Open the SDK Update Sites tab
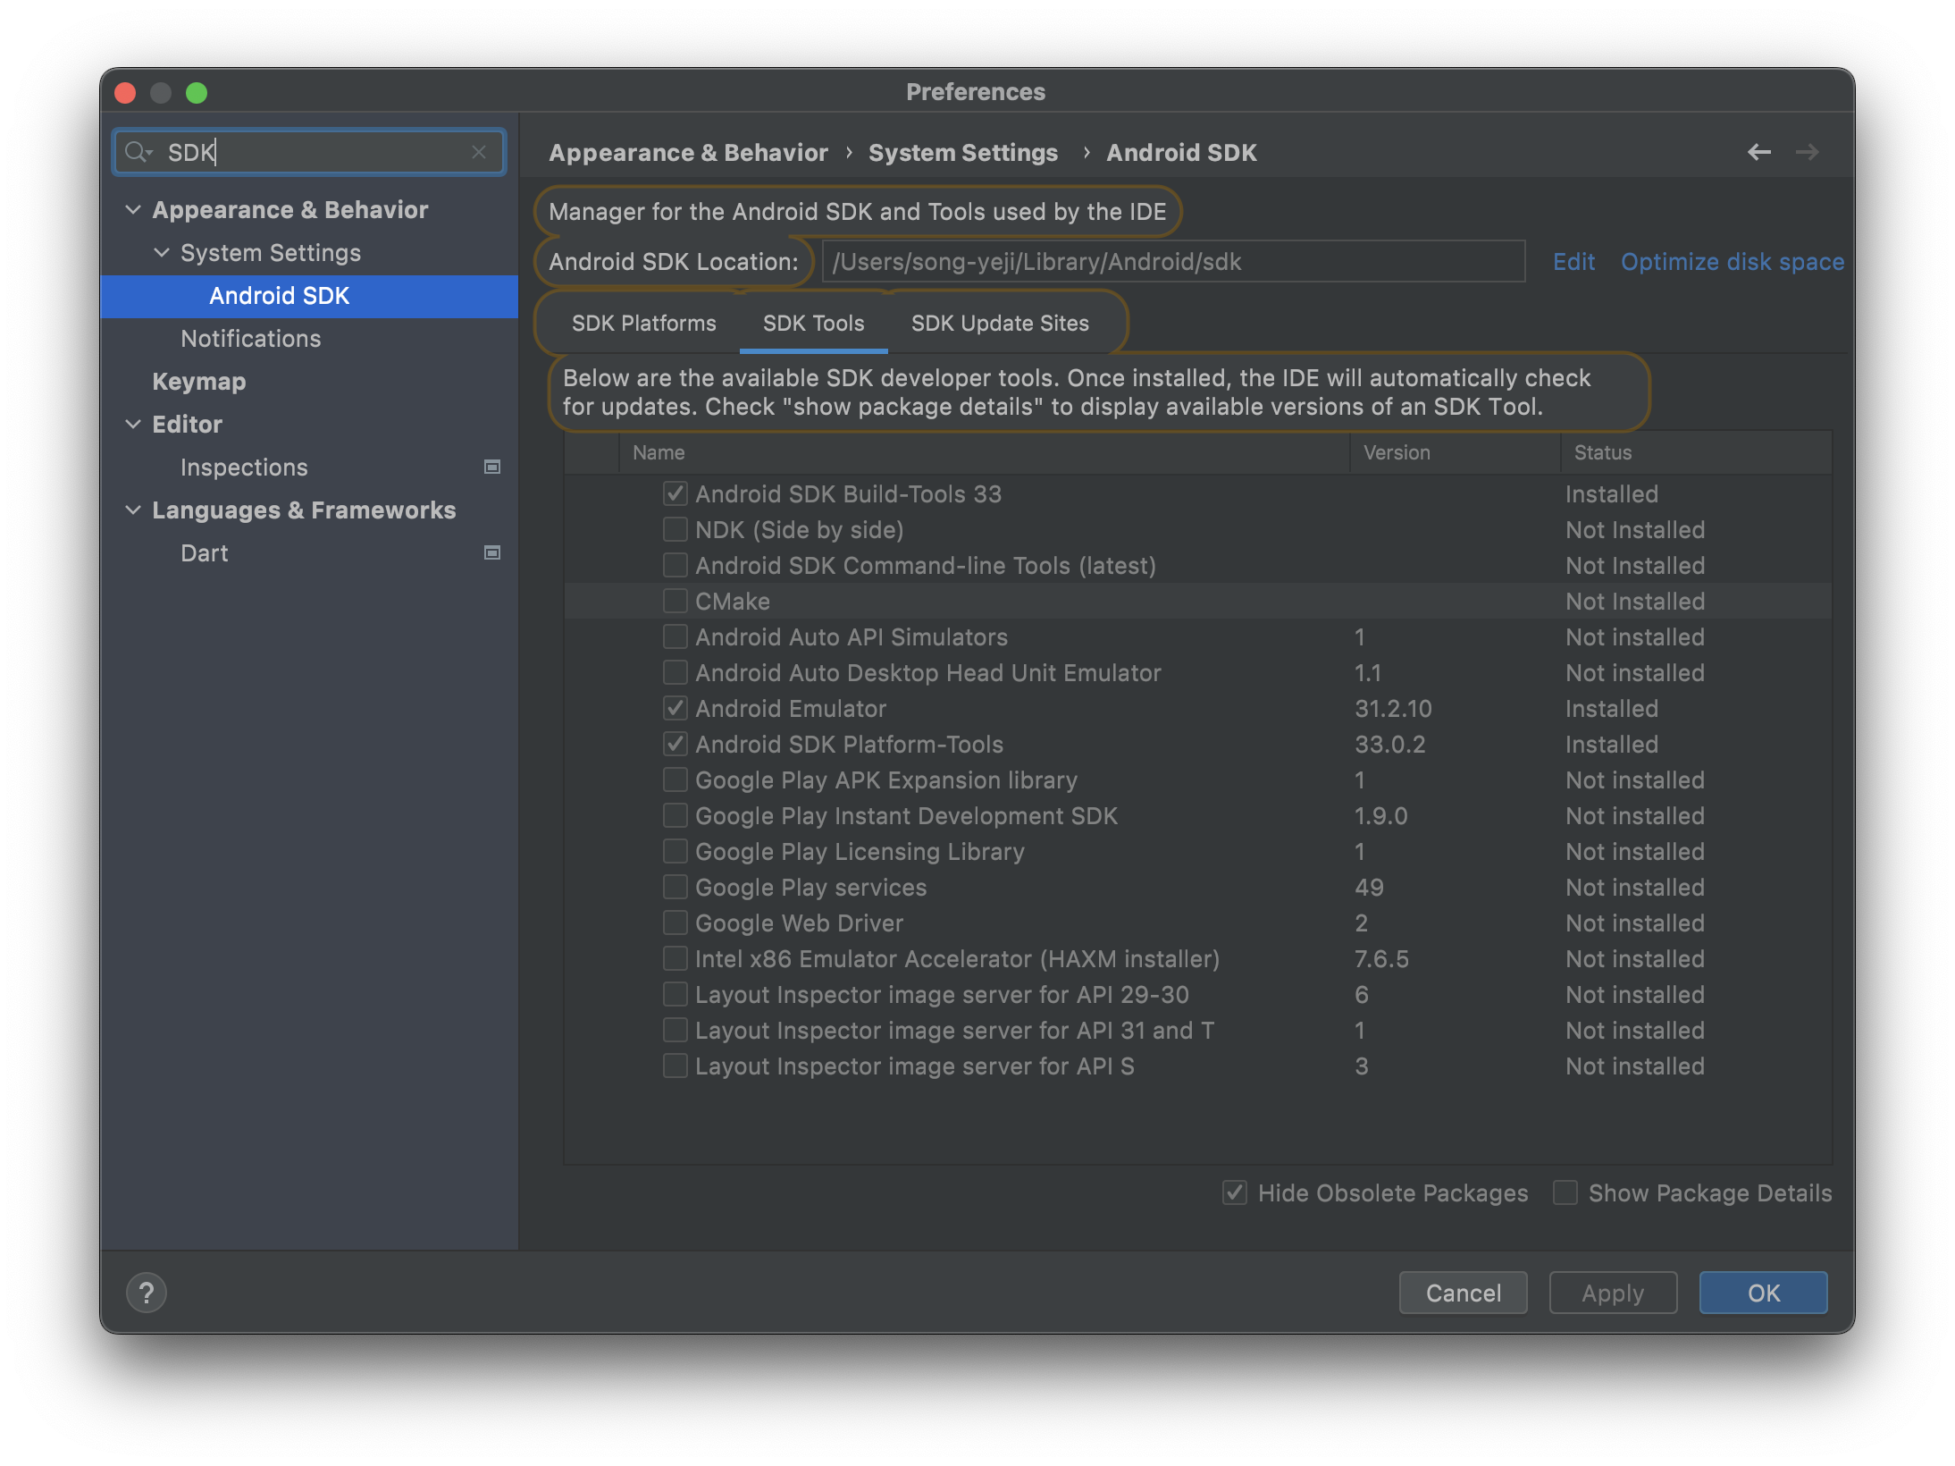1955x1466 pixels. click(1000, 324)
